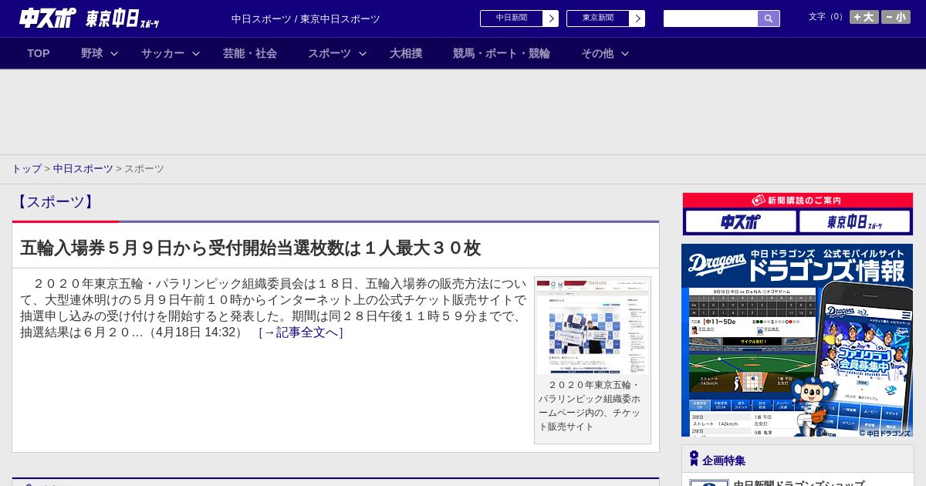Open Tokyo 2020 ticket site thumbnail
Image resolution: width=926 pixels, height=486 pixels.
pyautogui.click(x=593, y=327)
